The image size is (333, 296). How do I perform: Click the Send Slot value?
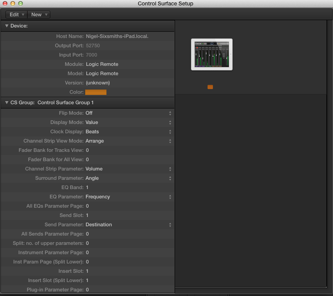pos(87,215)
